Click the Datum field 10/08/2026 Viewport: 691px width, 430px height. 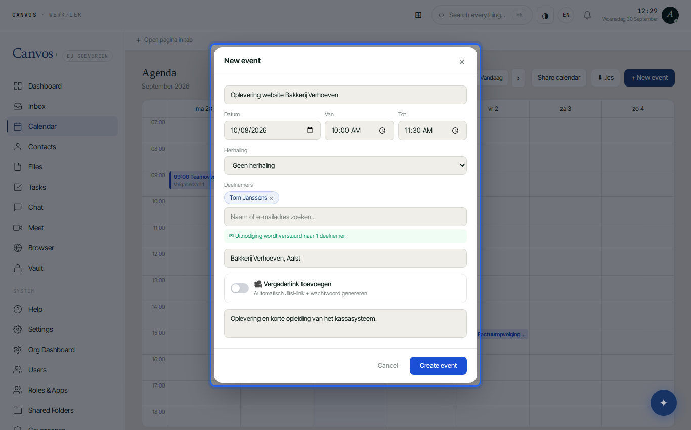272,131
